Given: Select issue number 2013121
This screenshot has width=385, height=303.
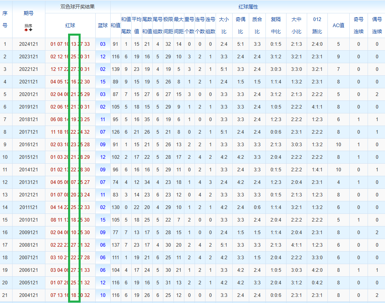Looking at the screenshot, I should coord(28,182).
